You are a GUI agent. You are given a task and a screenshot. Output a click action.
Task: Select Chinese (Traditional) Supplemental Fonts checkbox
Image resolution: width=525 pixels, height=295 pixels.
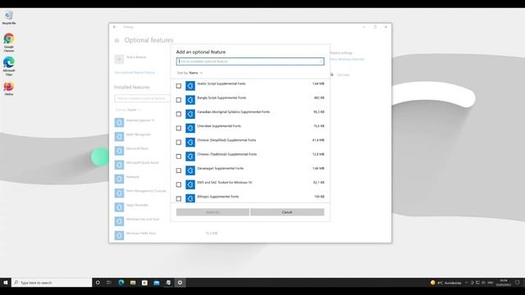(179, 157)
